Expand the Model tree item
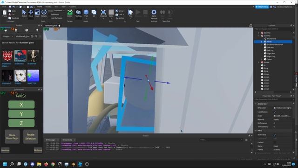The height and width of the screenshot is (168, 298). point(259,62)
